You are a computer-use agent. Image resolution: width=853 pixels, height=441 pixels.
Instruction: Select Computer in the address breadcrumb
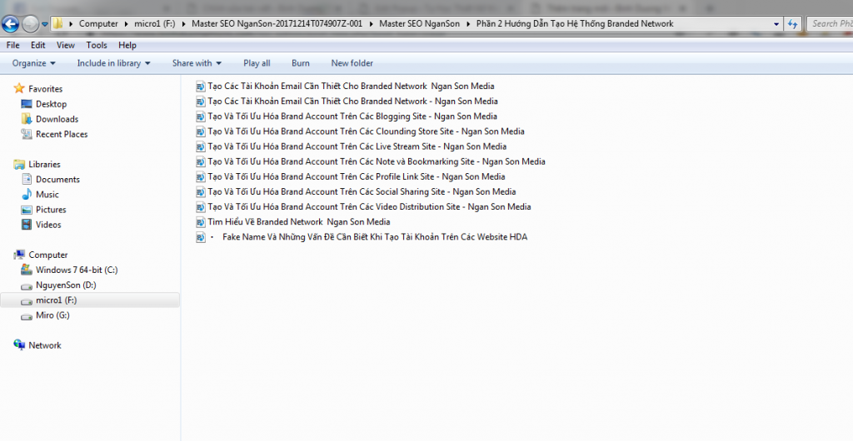[98, 24]
